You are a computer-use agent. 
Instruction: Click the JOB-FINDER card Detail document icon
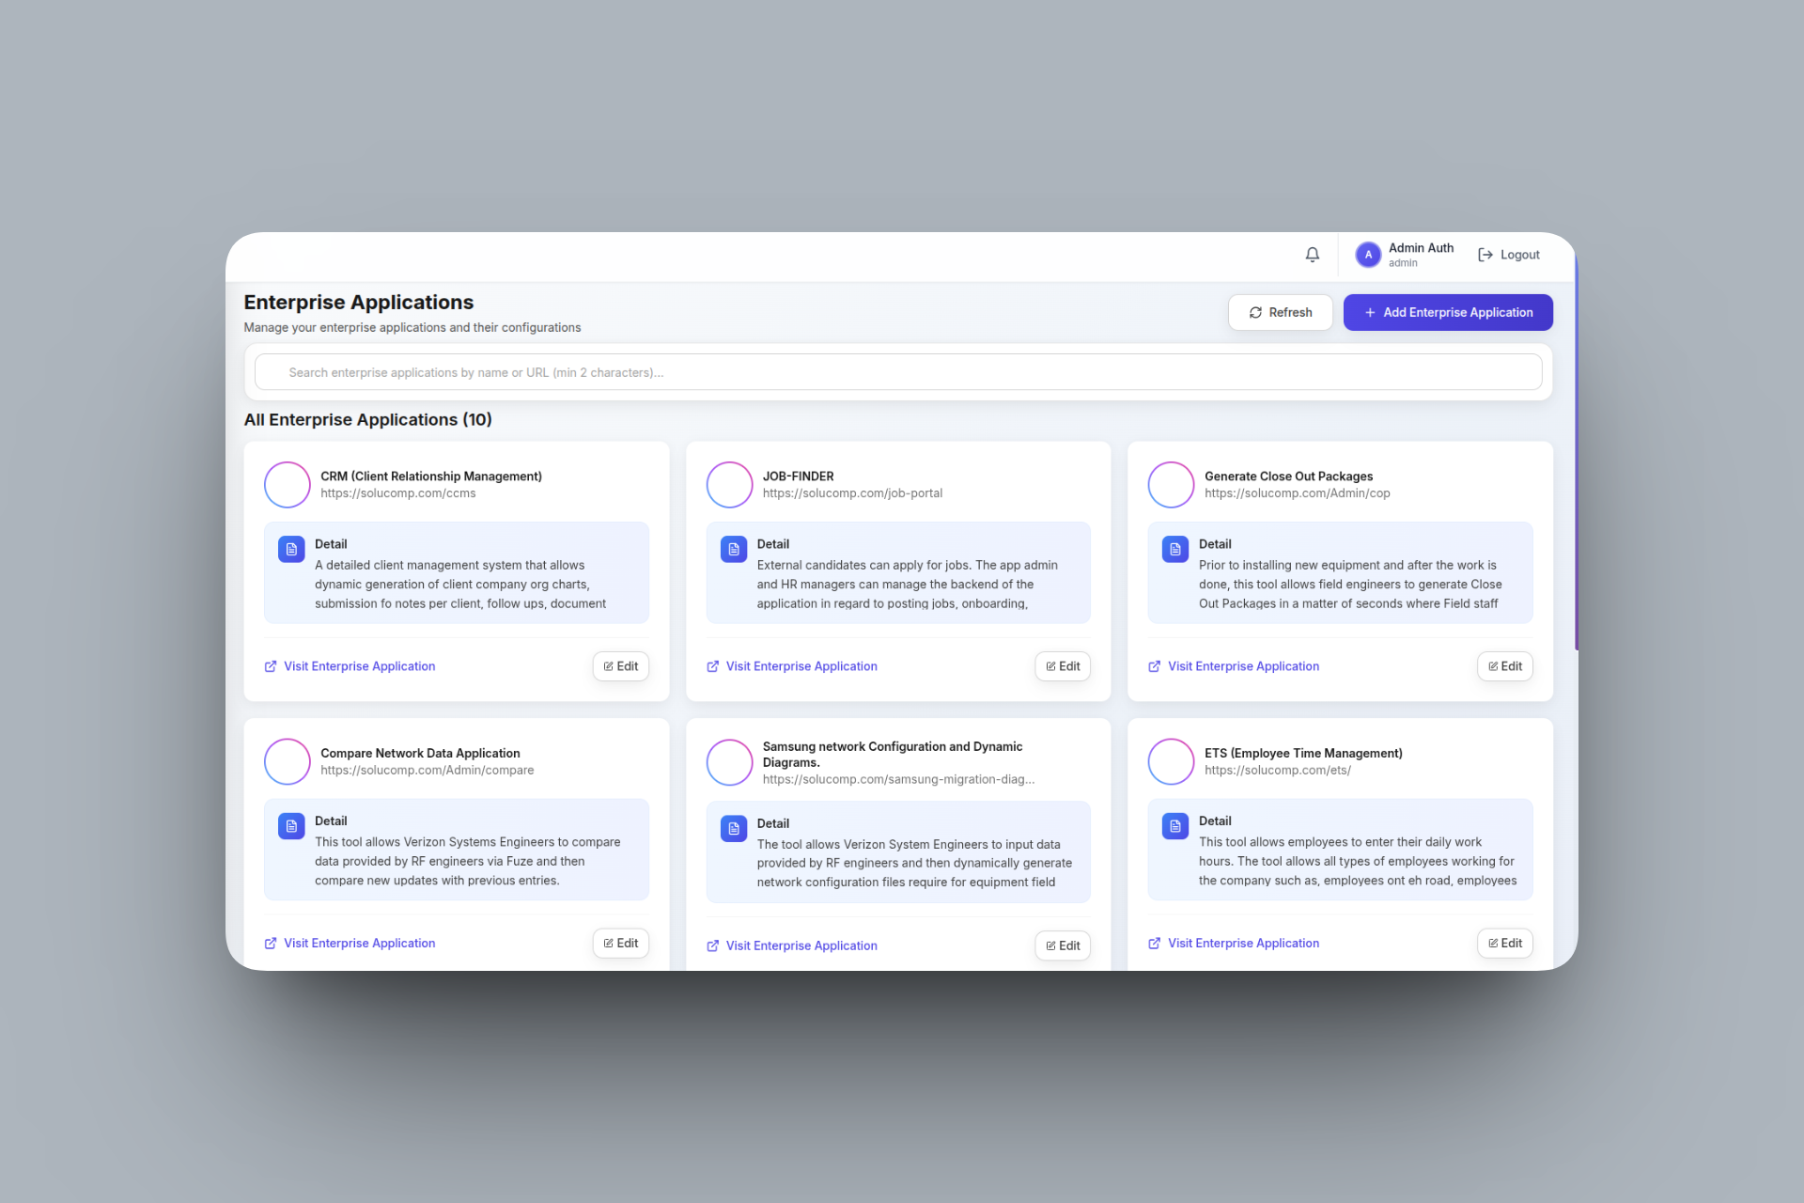pos(734,550)
